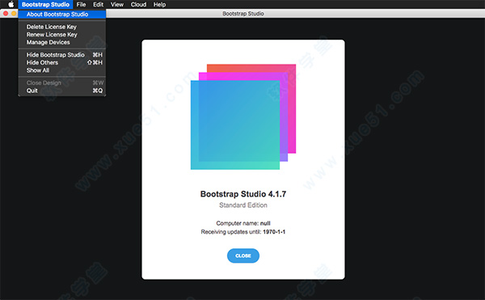Screen dimensions: 485x300
Task: Open the Edit menu
Action: pos(98,4)
